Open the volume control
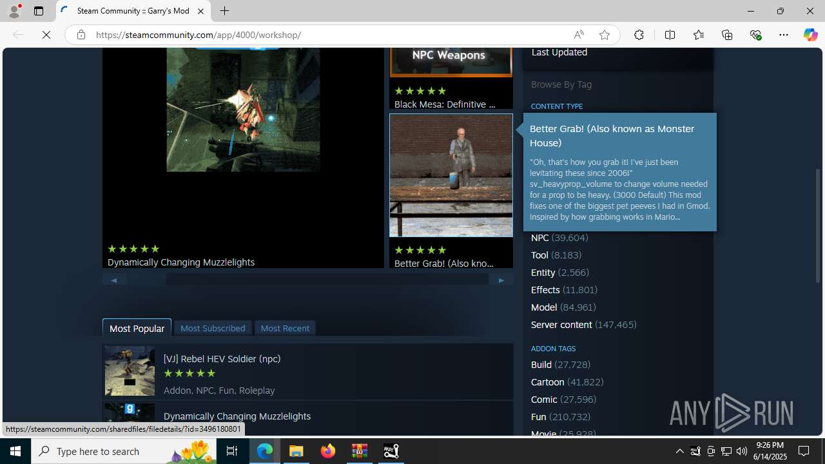Image resolution: width=825 pixels, height=464 pixels. click(x=742, y=451)
